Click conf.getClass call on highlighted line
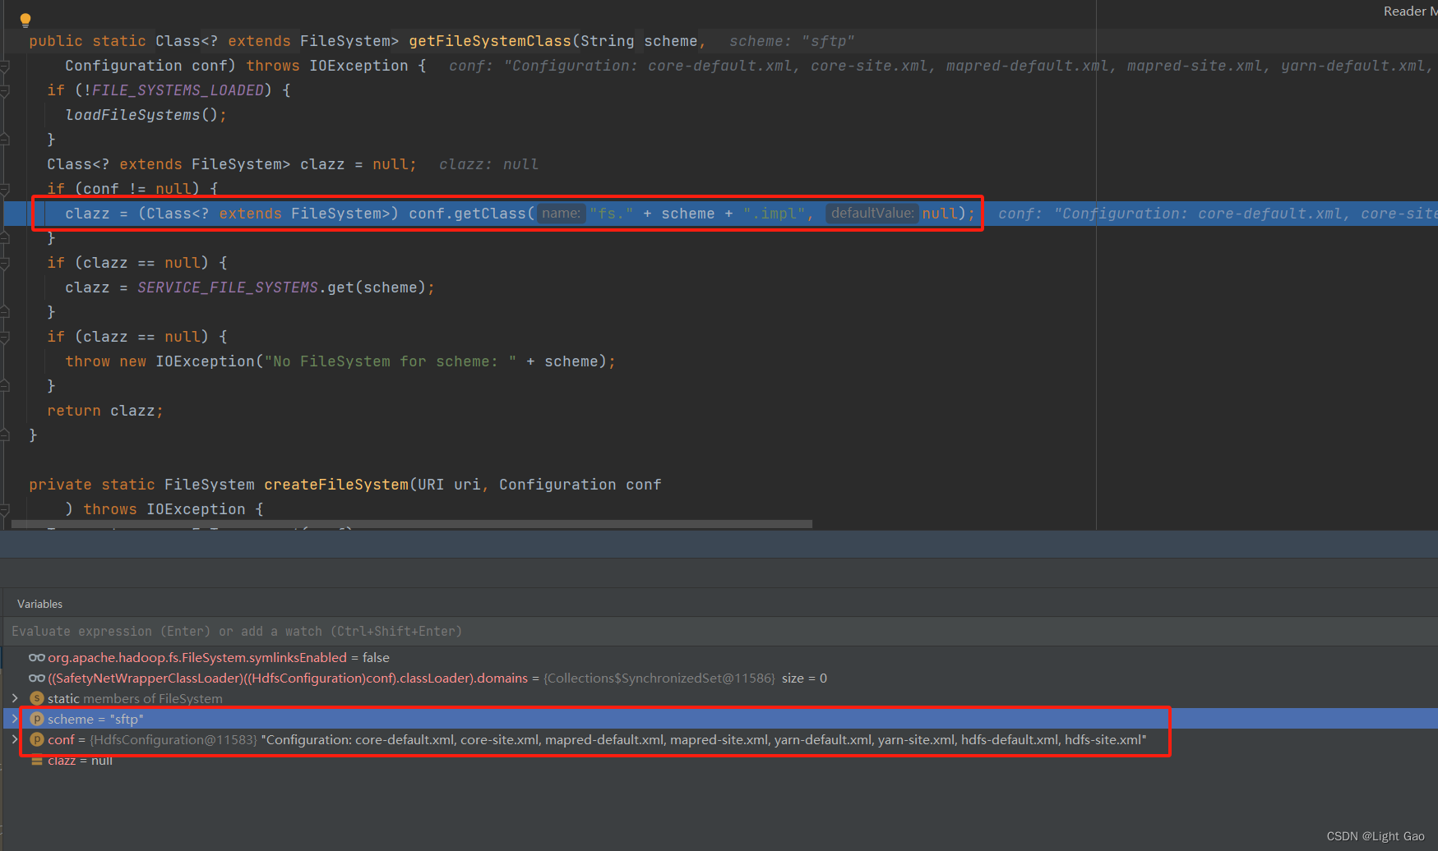The image size is (1438, 851). click(x=467, y=214)
